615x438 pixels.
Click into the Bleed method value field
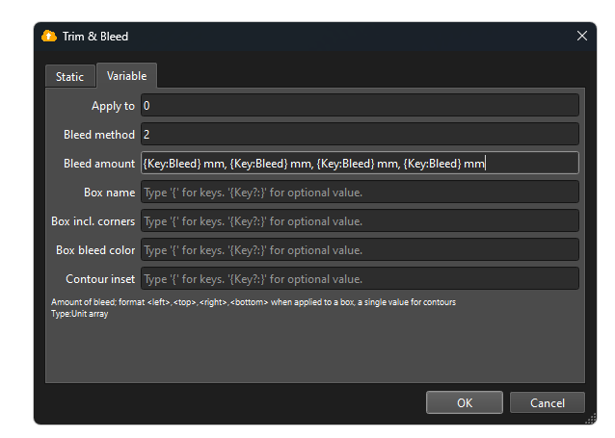[x=360, y=135]
